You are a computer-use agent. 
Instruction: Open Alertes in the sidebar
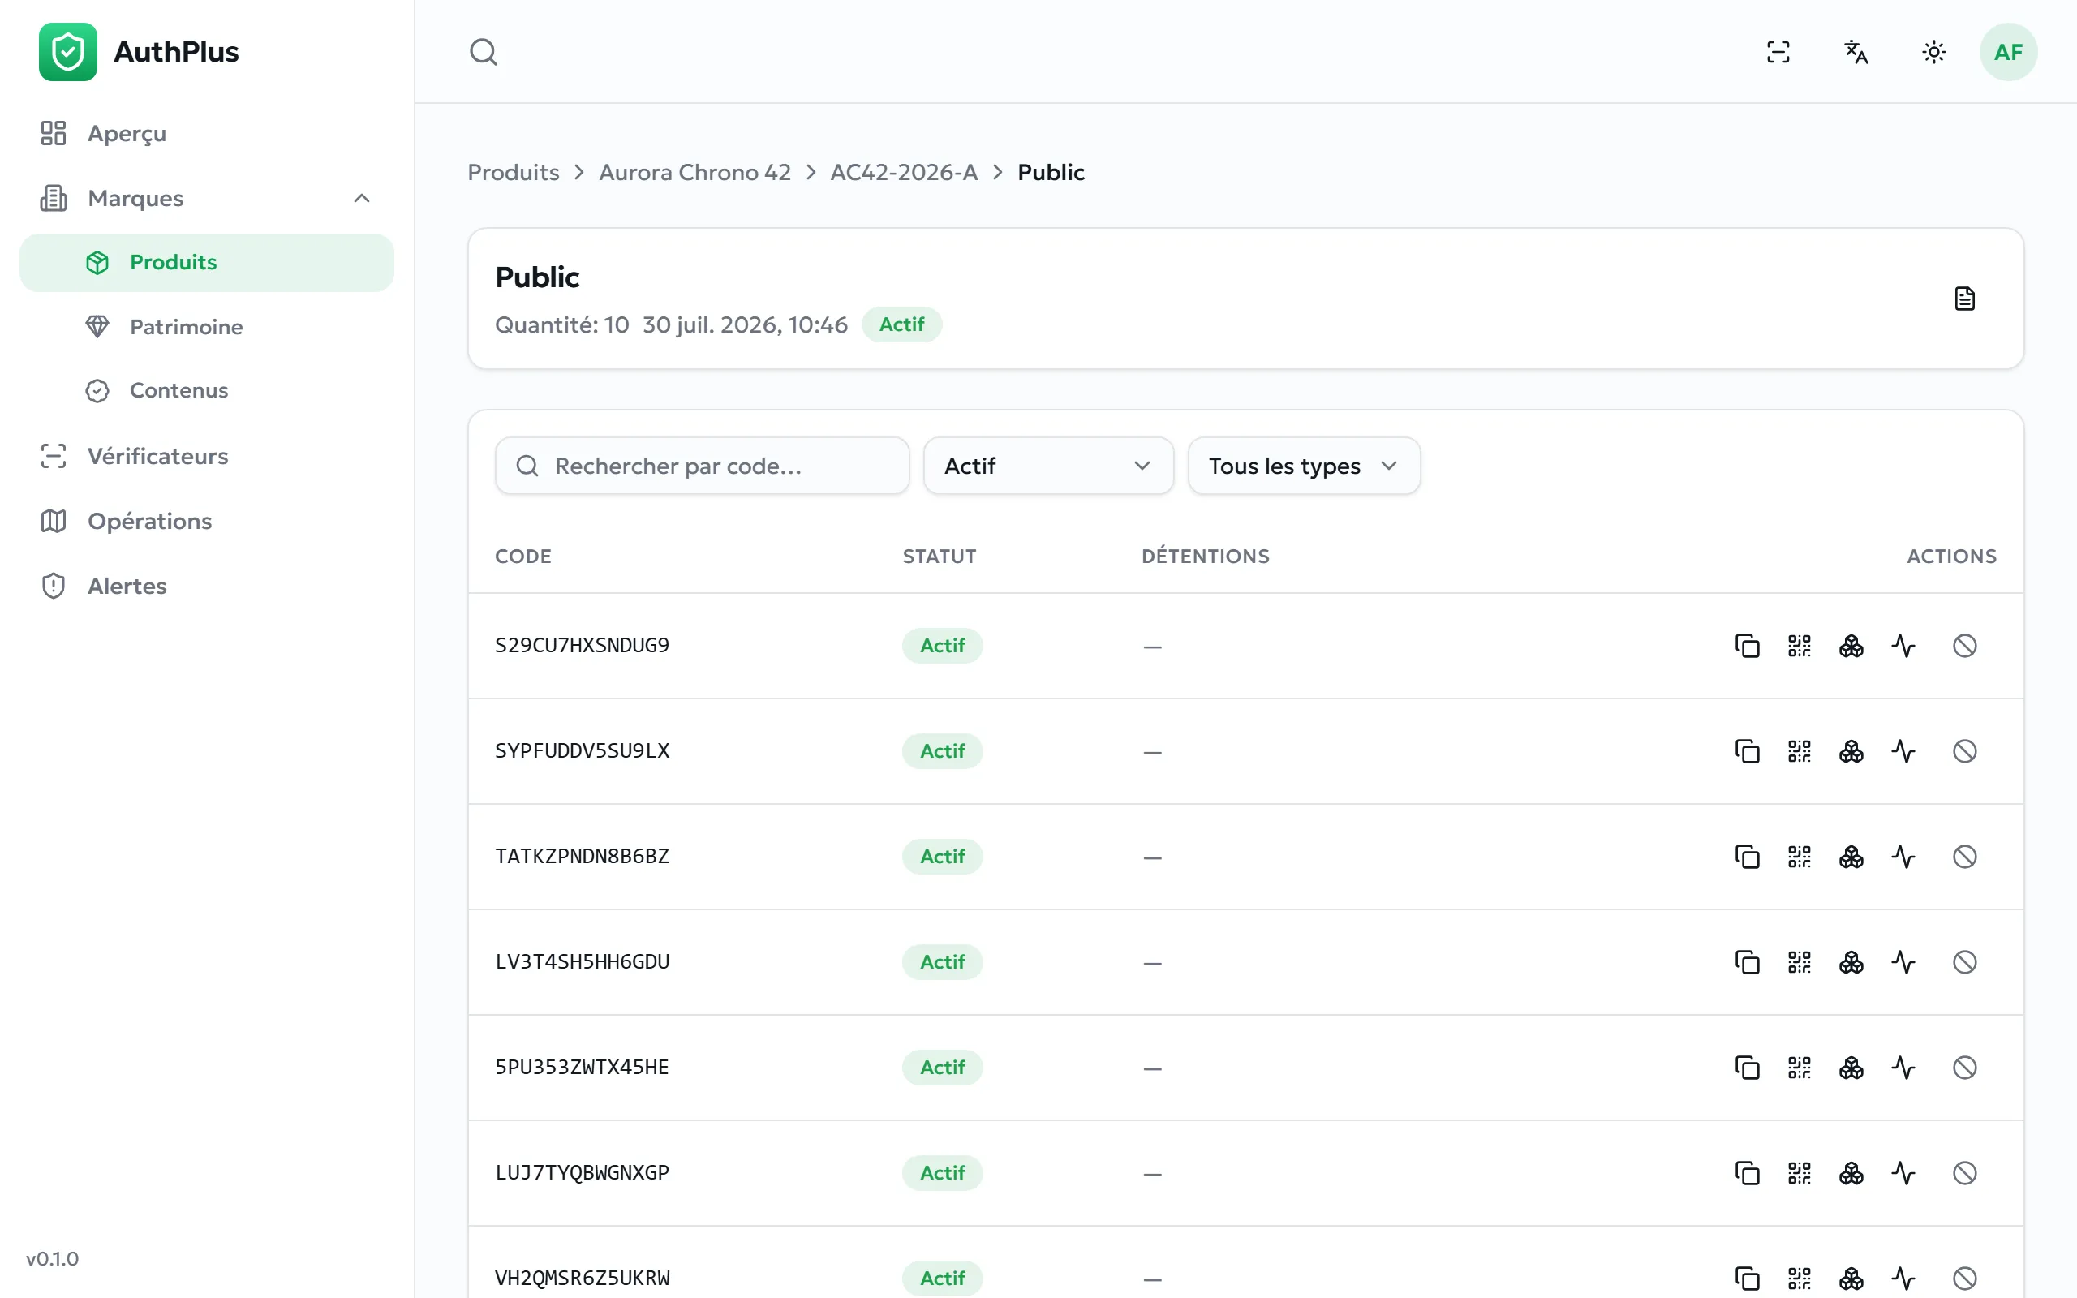tap(206, 587)
